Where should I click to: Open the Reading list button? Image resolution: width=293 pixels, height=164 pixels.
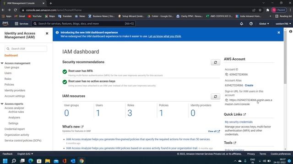click(283, 16)
